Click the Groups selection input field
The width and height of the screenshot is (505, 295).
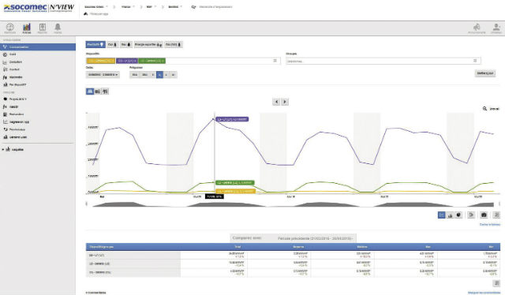(383, 61)
